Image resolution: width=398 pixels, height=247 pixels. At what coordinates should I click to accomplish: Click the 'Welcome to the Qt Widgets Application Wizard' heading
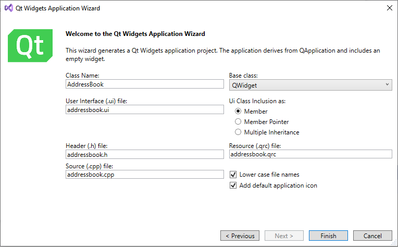(x=135, y=34)
